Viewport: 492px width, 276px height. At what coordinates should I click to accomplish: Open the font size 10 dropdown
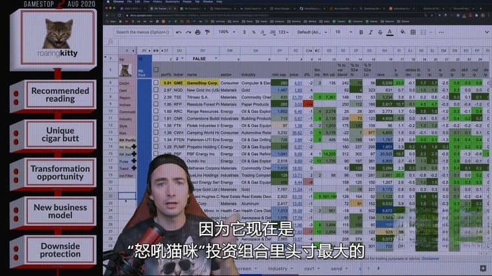(x=343, y=32)
